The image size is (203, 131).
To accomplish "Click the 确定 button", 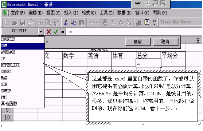I will (138, 42).
